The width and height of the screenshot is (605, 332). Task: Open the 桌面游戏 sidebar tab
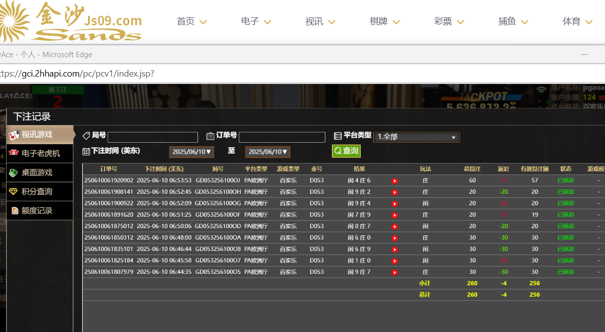coord(37,172)
